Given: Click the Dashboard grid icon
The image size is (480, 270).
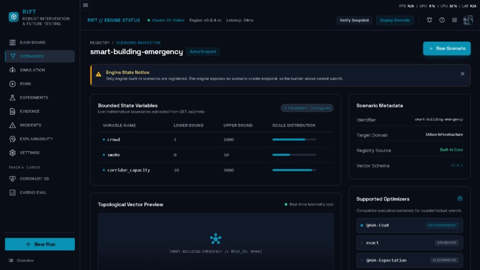Looking at the screenshot, I should 13,42.
